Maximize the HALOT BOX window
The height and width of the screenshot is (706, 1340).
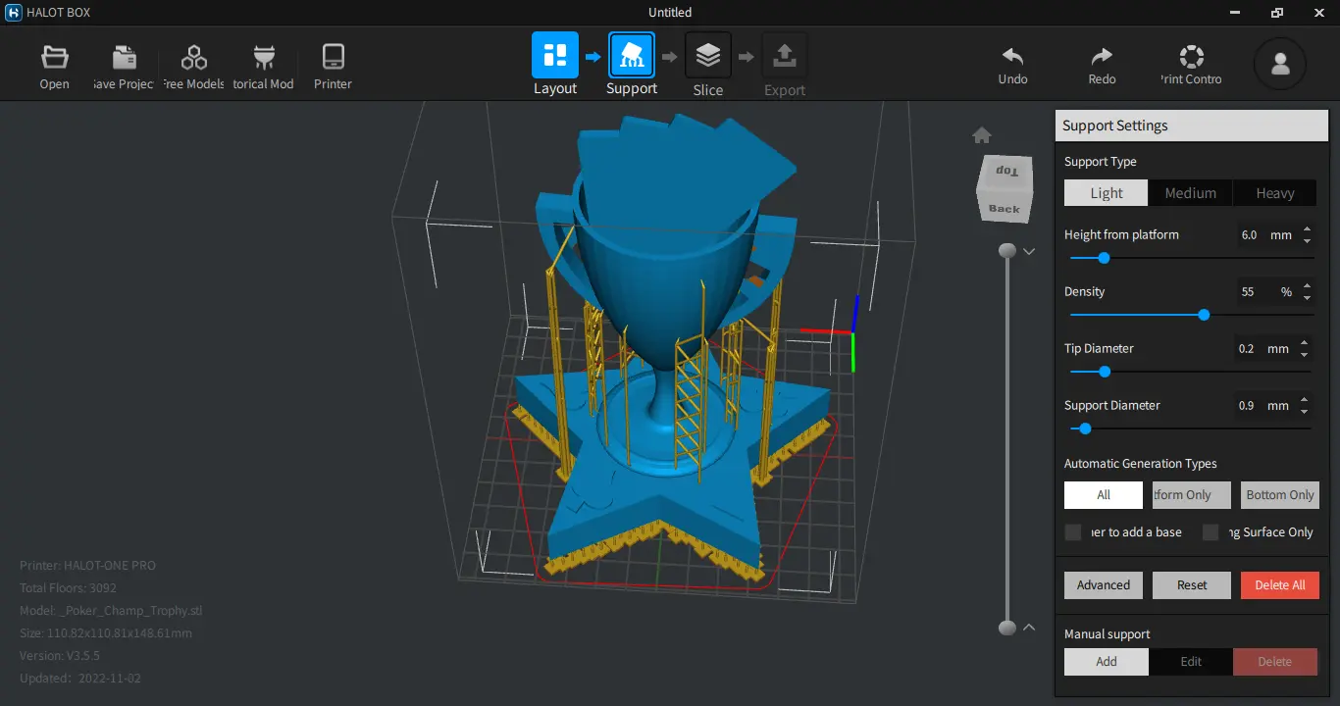coord(1277,13)
